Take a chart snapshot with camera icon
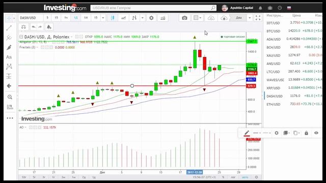Image resolution: width=326 pixels, height=183 pixels. tap(184, 18)
